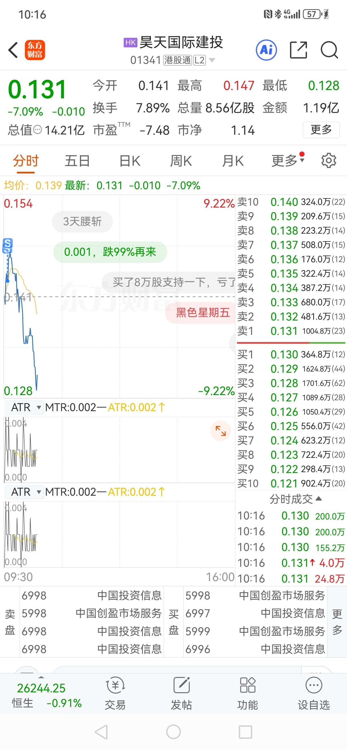Open chart settings gear icon
This screenshot has width=347, height=750.
(329, 161)
